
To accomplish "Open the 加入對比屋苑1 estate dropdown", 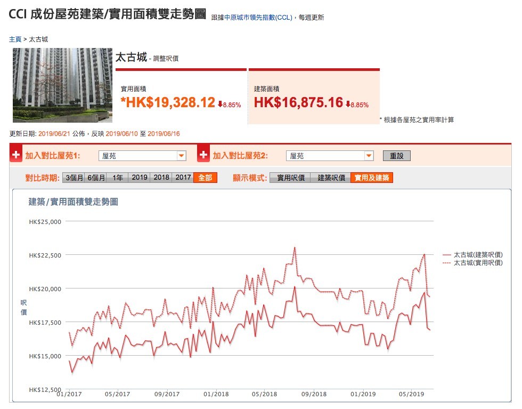I will 142,156.
